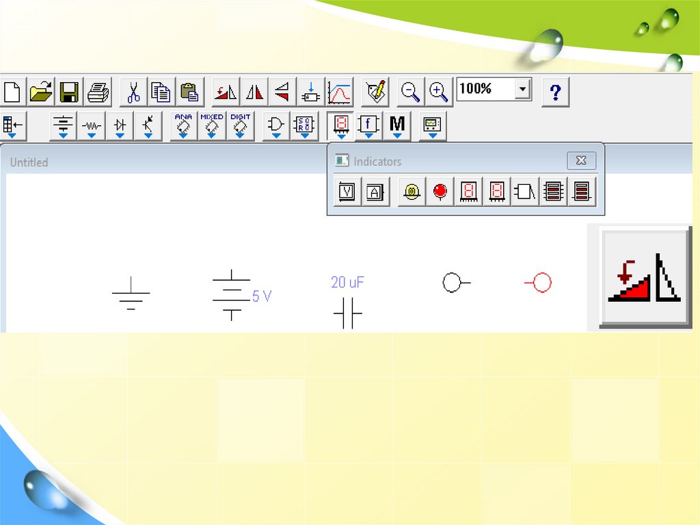This screenshot has height=525, width=700.
Task: Expand the Diodes parts bin
Action: 120,126
